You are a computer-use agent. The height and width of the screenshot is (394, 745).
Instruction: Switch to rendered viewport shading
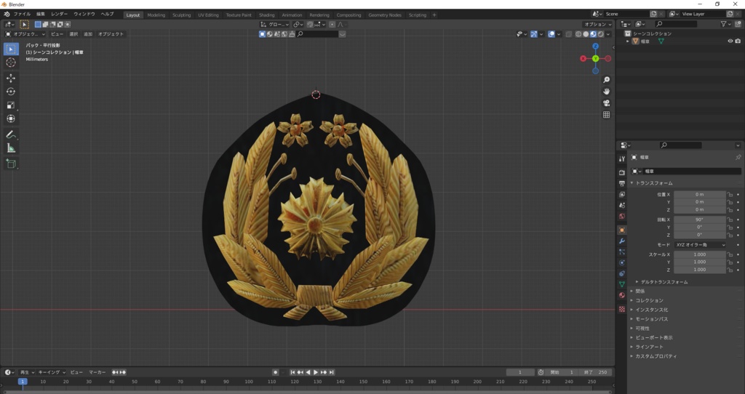[600, 34]
